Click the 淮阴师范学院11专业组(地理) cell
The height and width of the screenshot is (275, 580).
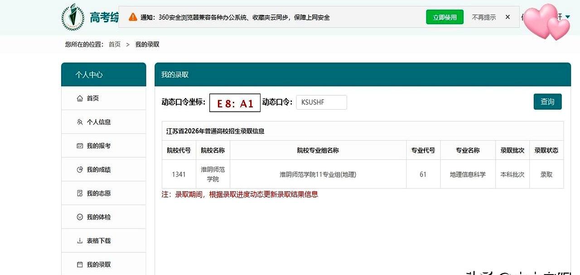(x=318, y=174)
